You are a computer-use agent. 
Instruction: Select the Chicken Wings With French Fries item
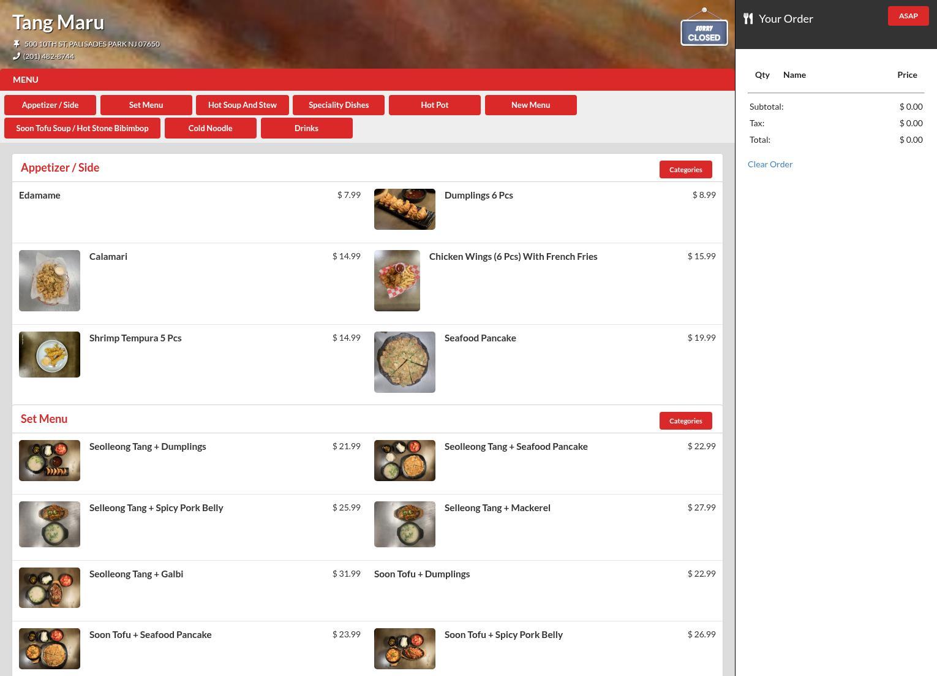[x=513, y=257]
